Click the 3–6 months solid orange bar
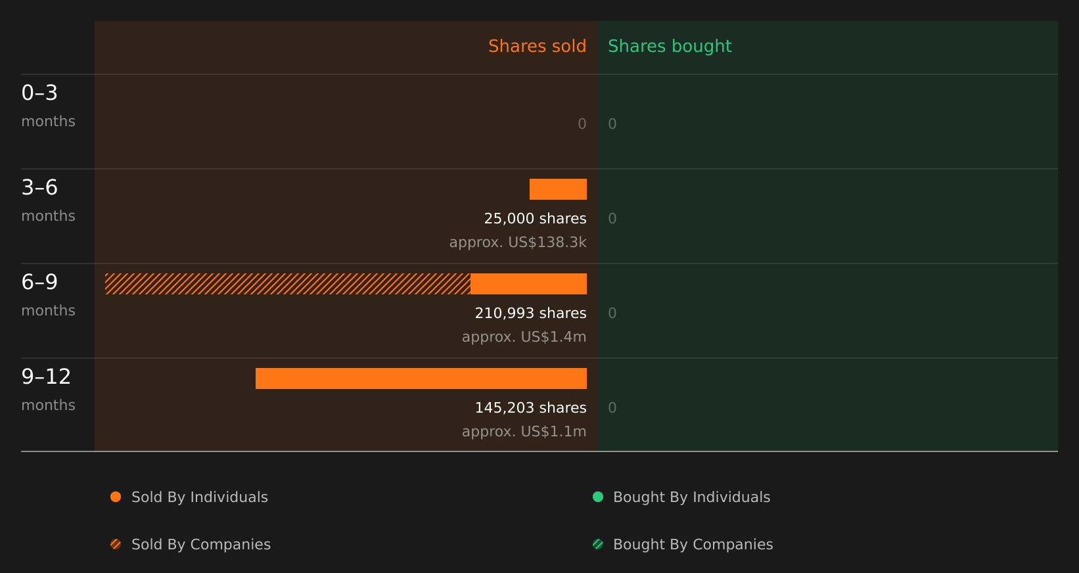The width and height of the screenshot is (1079, 573). (x=558, y=189)
